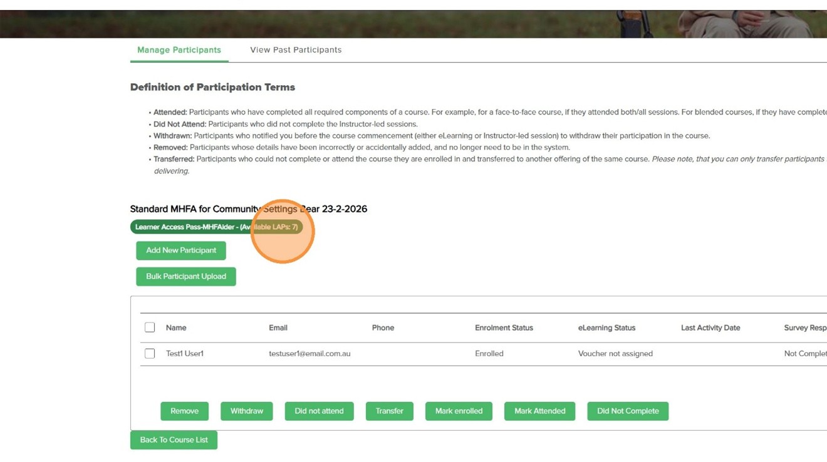Open Bulk Participant Upload
Image resolution: width=827 pixels, height=462 pixels.
(186, 276)
